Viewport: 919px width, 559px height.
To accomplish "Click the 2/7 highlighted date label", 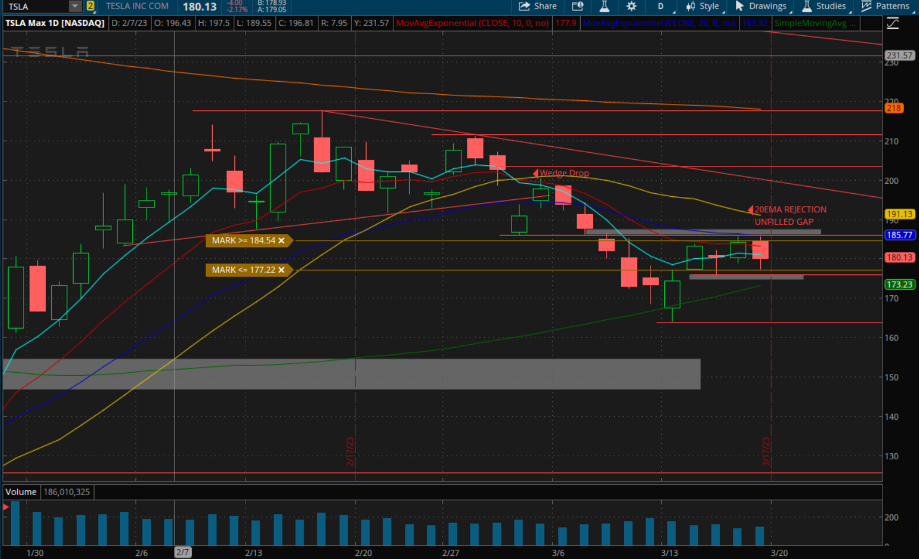I will [182, 552].
